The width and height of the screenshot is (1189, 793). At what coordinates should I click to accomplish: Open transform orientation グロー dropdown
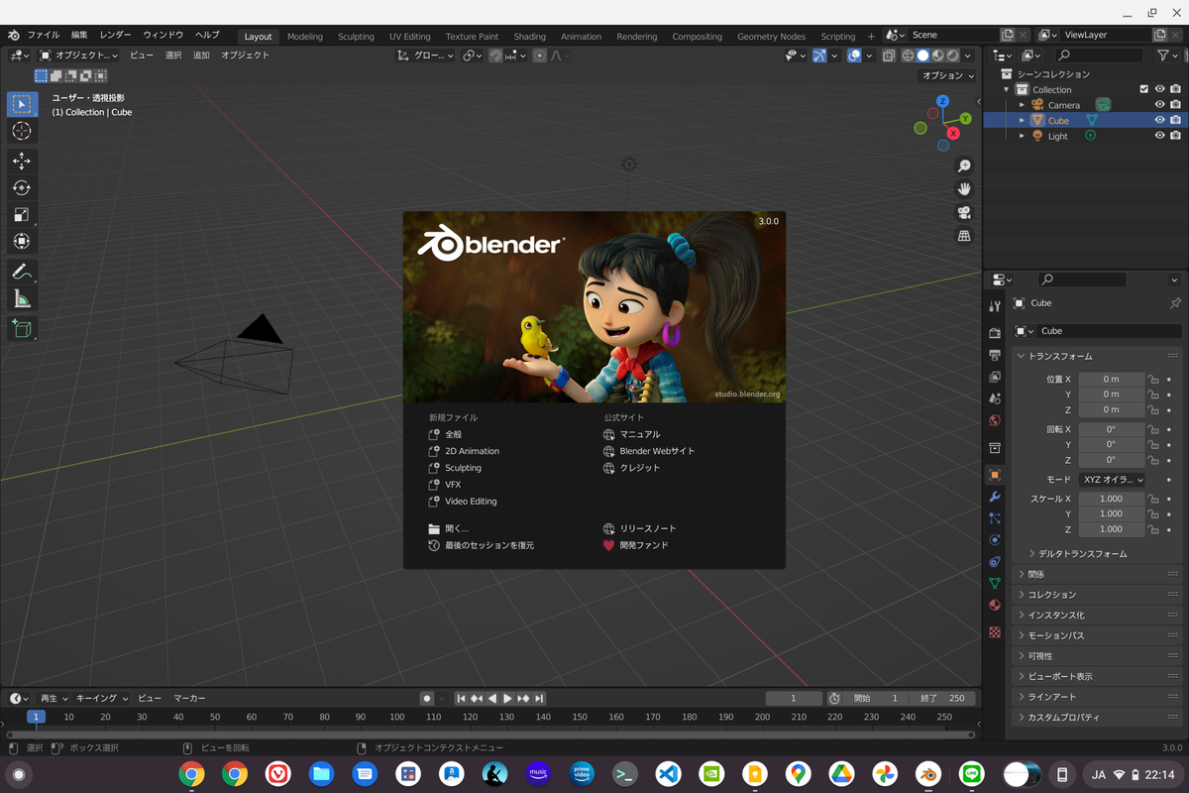[426, 56]
